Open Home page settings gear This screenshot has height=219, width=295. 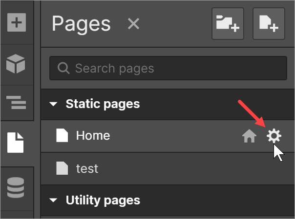274,136
